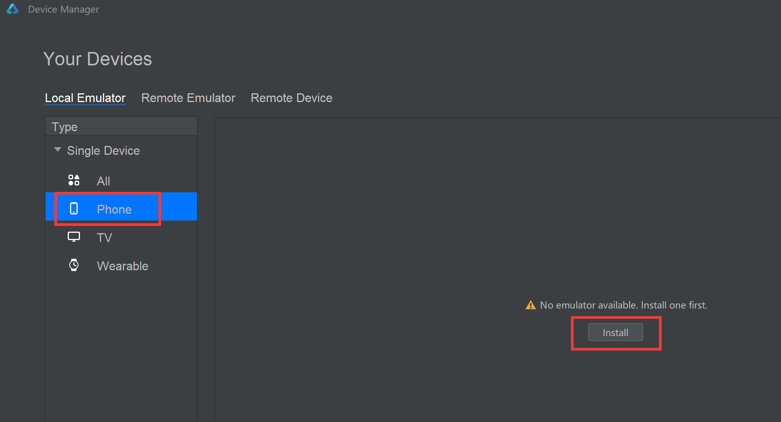Switch to the Local Emulator tab
The width and height of the screenshot is (781, 422).
[x=85, y=98]
